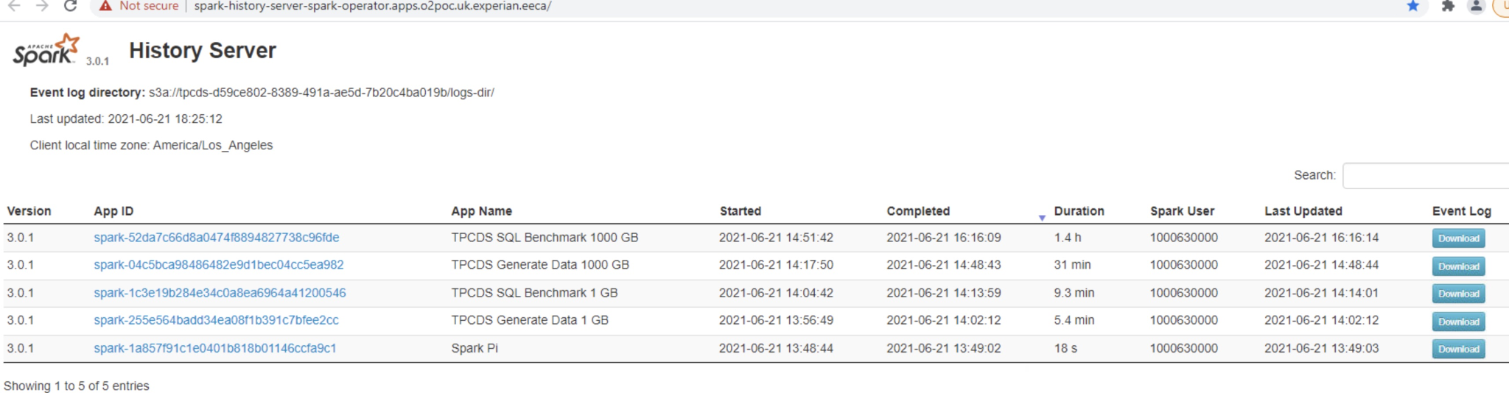Click the browser profile avatar icon
This screenshot has width=1509, height=393.
tap(1476, 6)
